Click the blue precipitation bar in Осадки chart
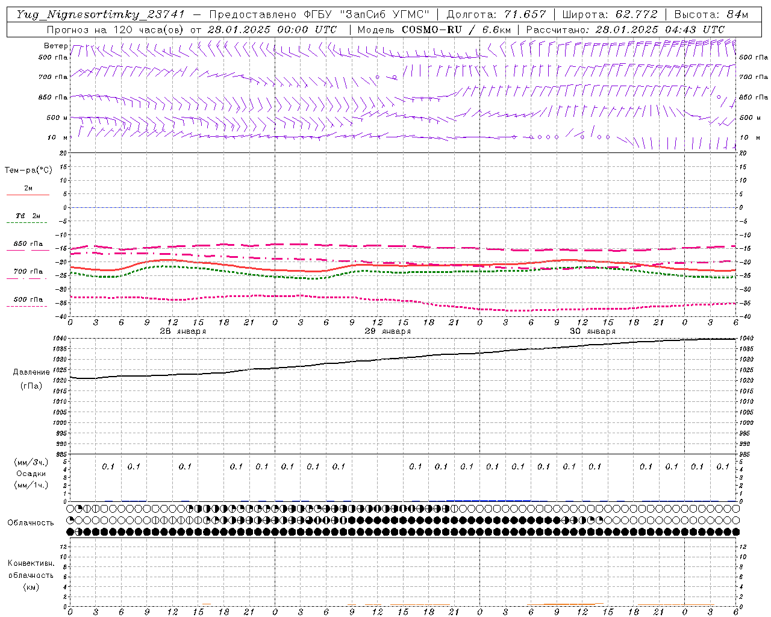The image size is (771, 617). coord(488,500)
